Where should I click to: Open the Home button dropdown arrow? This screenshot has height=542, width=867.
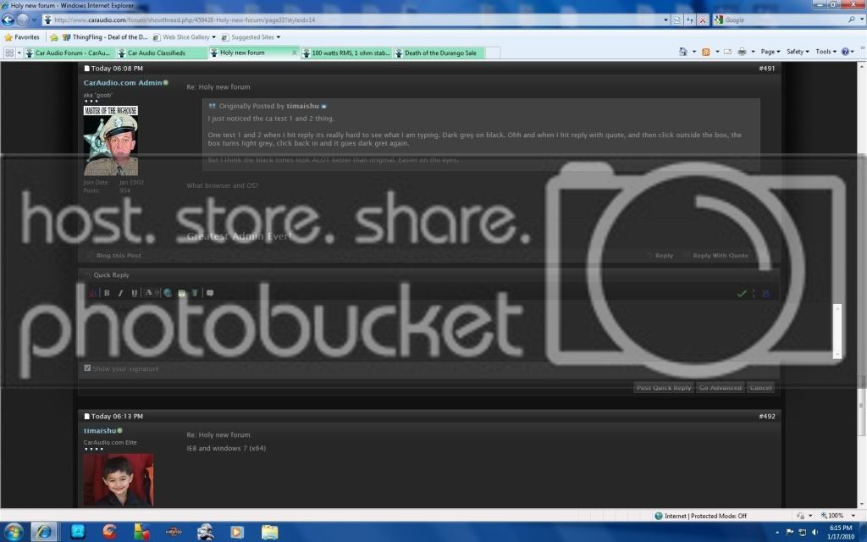[694, 52]
